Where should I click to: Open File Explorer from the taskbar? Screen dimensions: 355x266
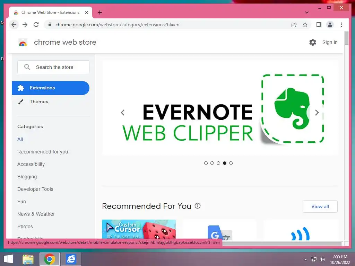click(28, 259)
